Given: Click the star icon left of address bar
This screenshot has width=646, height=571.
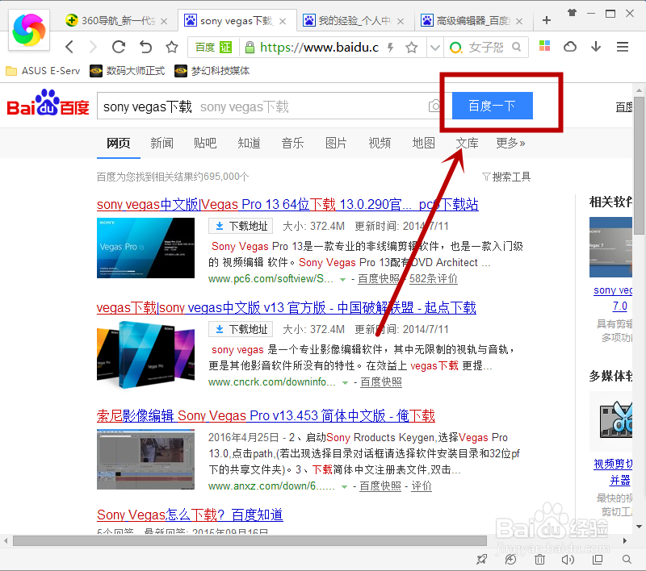Looking at the screenshot, I should coord(172,47).
